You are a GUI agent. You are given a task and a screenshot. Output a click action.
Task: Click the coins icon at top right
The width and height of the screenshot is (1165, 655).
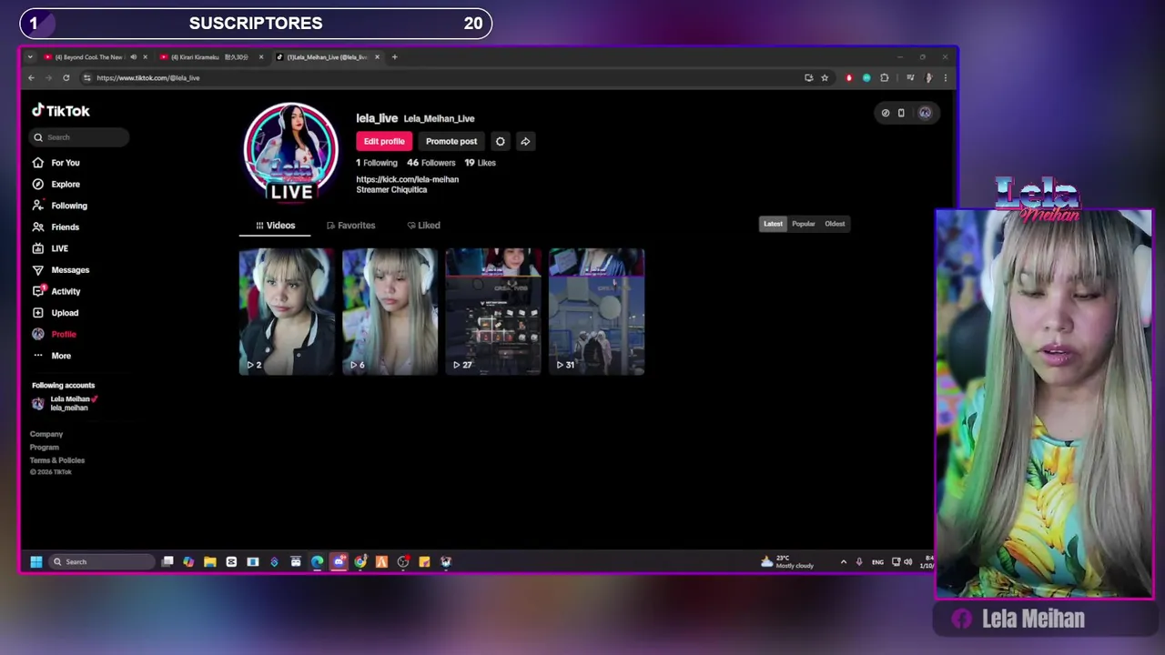886,113
